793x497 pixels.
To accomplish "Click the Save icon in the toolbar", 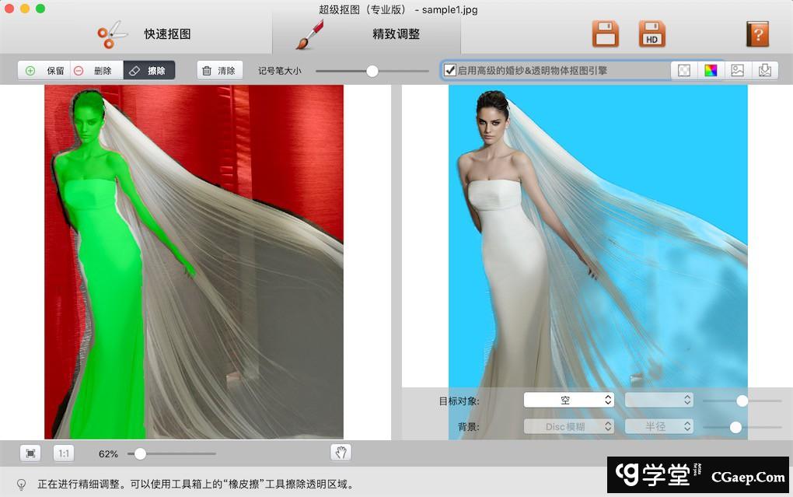I will click(x=605, y=34).
